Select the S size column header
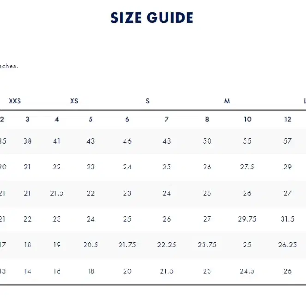Viewport: 306px width, 306px height. 148,101
